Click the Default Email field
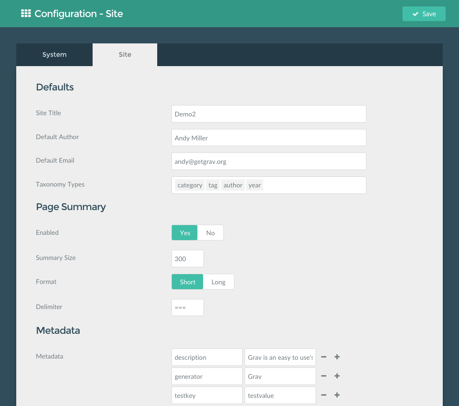 (x=269, y=161)
